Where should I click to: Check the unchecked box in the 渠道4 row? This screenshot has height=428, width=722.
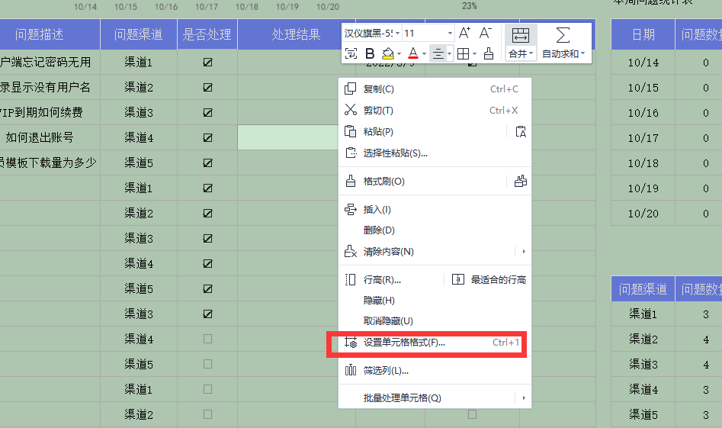click(x=207, y=339)
